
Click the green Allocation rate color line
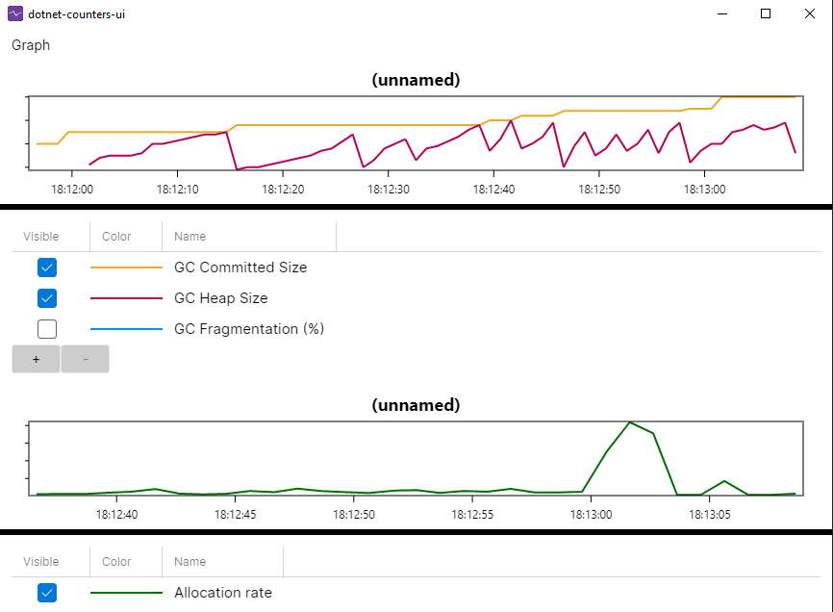[126, 593]
